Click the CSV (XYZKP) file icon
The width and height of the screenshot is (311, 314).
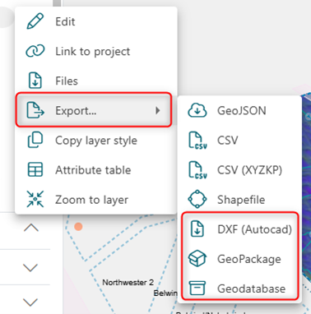197,170
